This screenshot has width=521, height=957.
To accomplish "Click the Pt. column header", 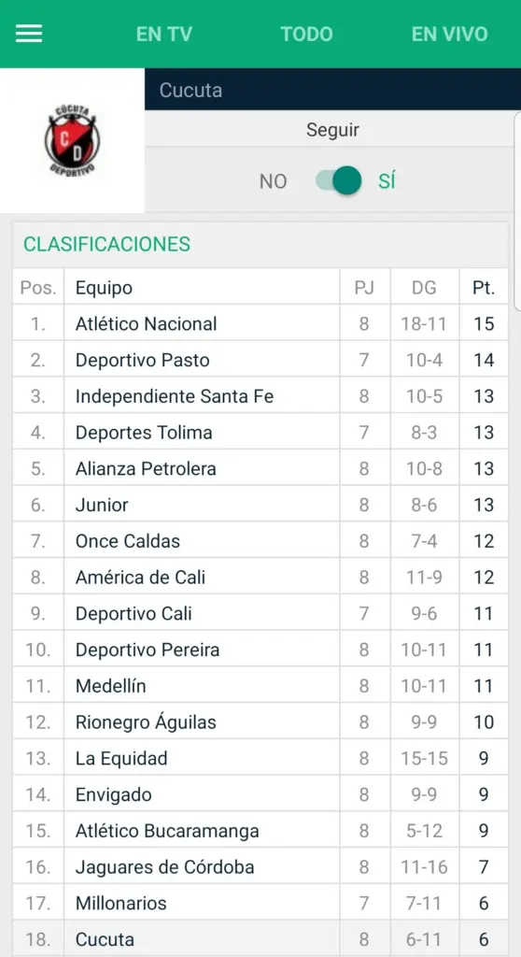I will click(483, 288).
